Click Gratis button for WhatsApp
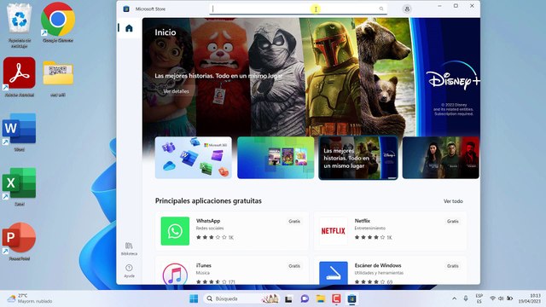This screenshot has height=307, width=546. pos(294,222)
